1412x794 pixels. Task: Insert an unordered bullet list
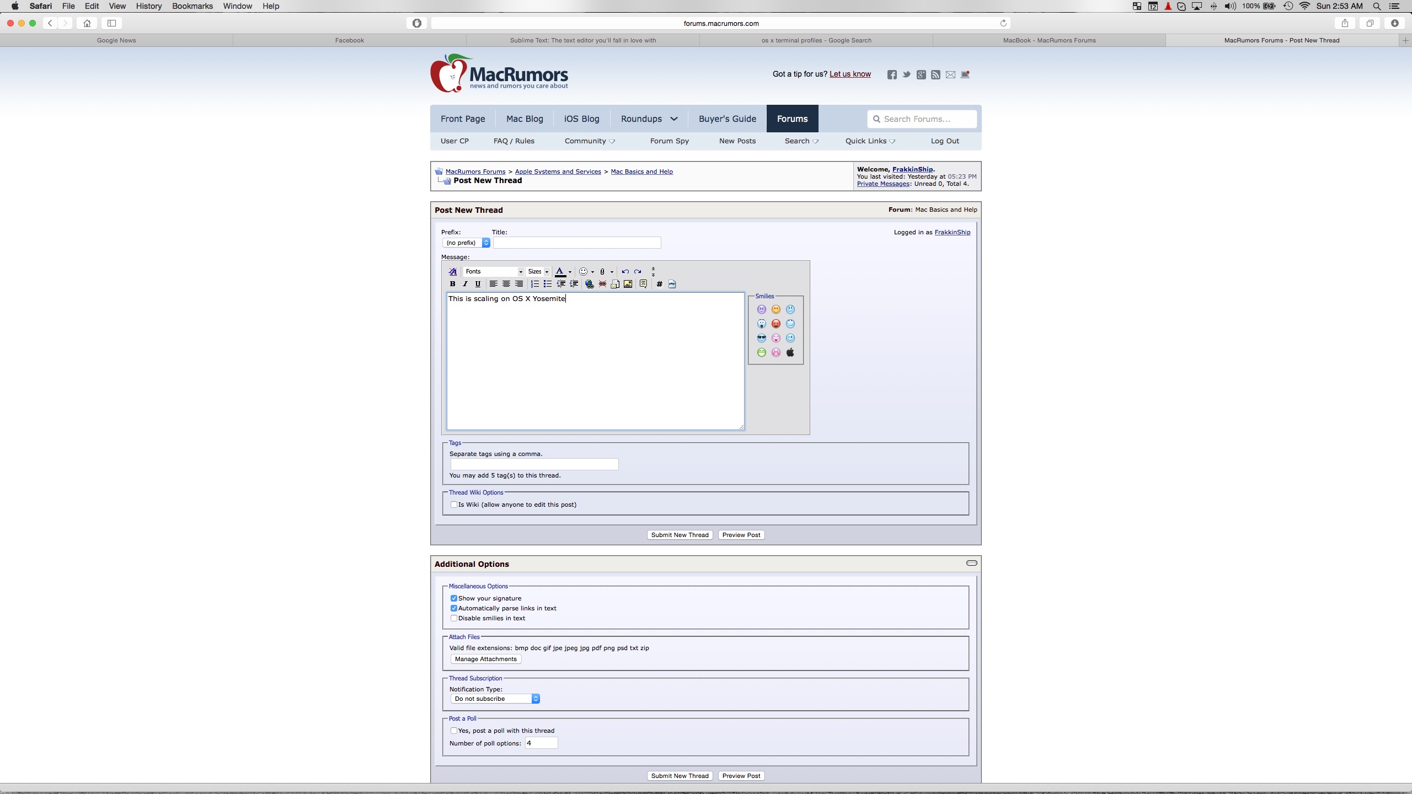[x=547, y=284]
